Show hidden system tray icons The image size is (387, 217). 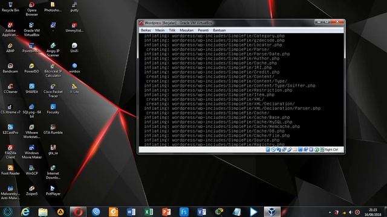click(x=330, y=212)
